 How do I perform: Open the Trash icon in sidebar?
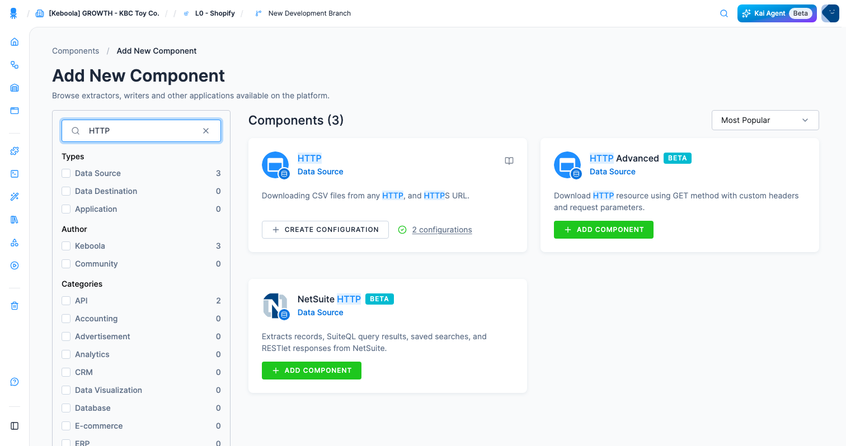pyautogui.click(x=15, y=306)
